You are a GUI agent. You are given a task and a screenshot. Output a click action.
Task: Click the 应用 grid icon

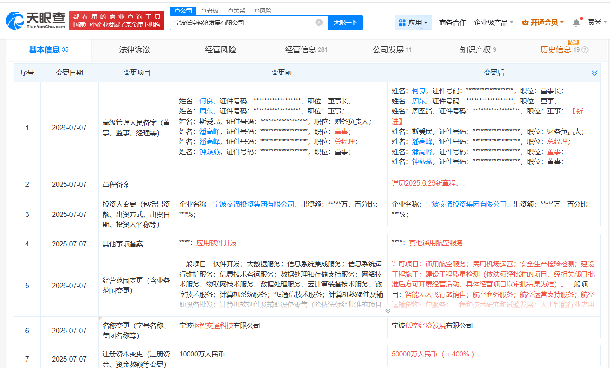402,23
